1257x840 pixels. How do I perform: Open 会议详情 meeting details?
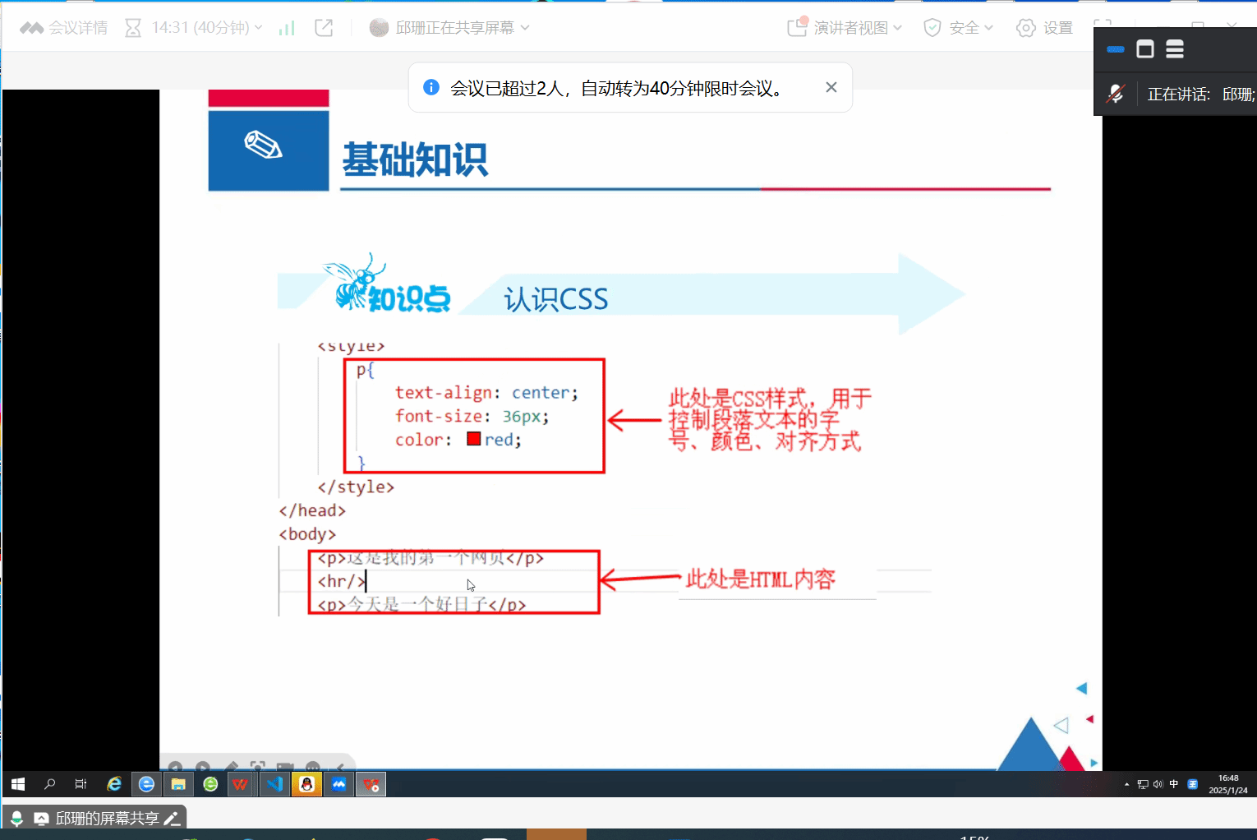coord(64,28)
